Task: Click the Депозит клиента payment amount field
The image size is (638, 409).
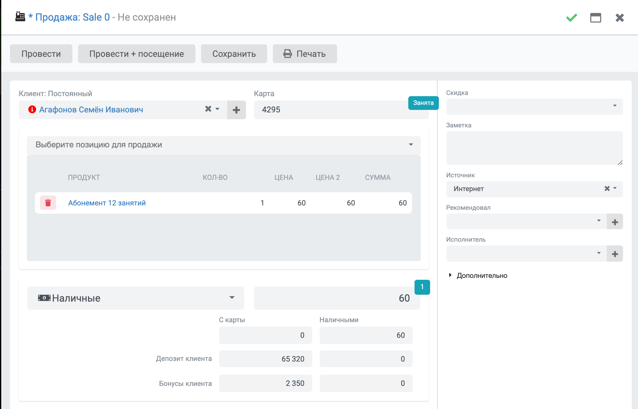Action: click(366, 359)
